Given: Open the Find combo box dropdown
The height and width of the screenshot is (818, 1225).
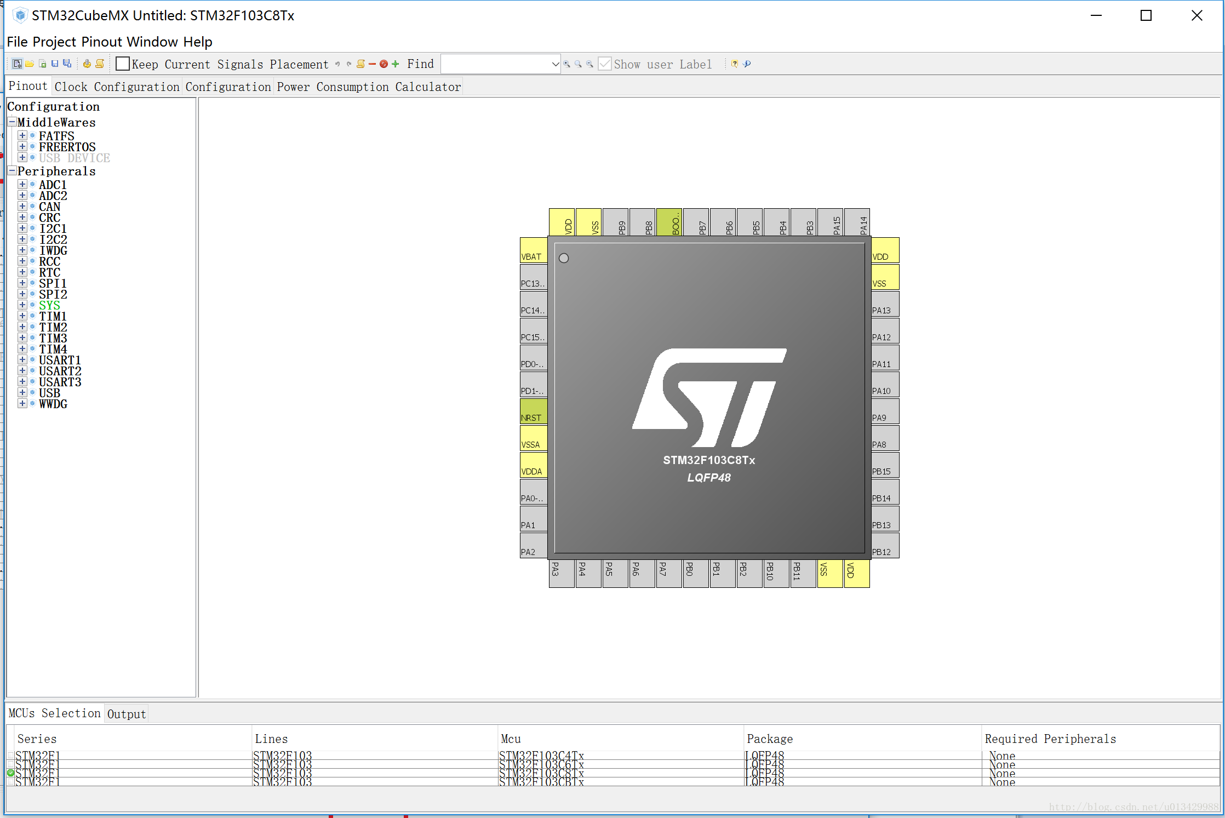Looking at the screenshot, I should click(x=554, y=64).
